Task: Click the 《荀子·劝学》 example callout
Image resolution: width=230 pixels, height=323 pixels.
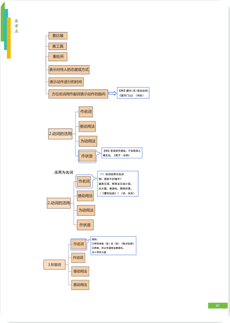Action: click(122, 153)
